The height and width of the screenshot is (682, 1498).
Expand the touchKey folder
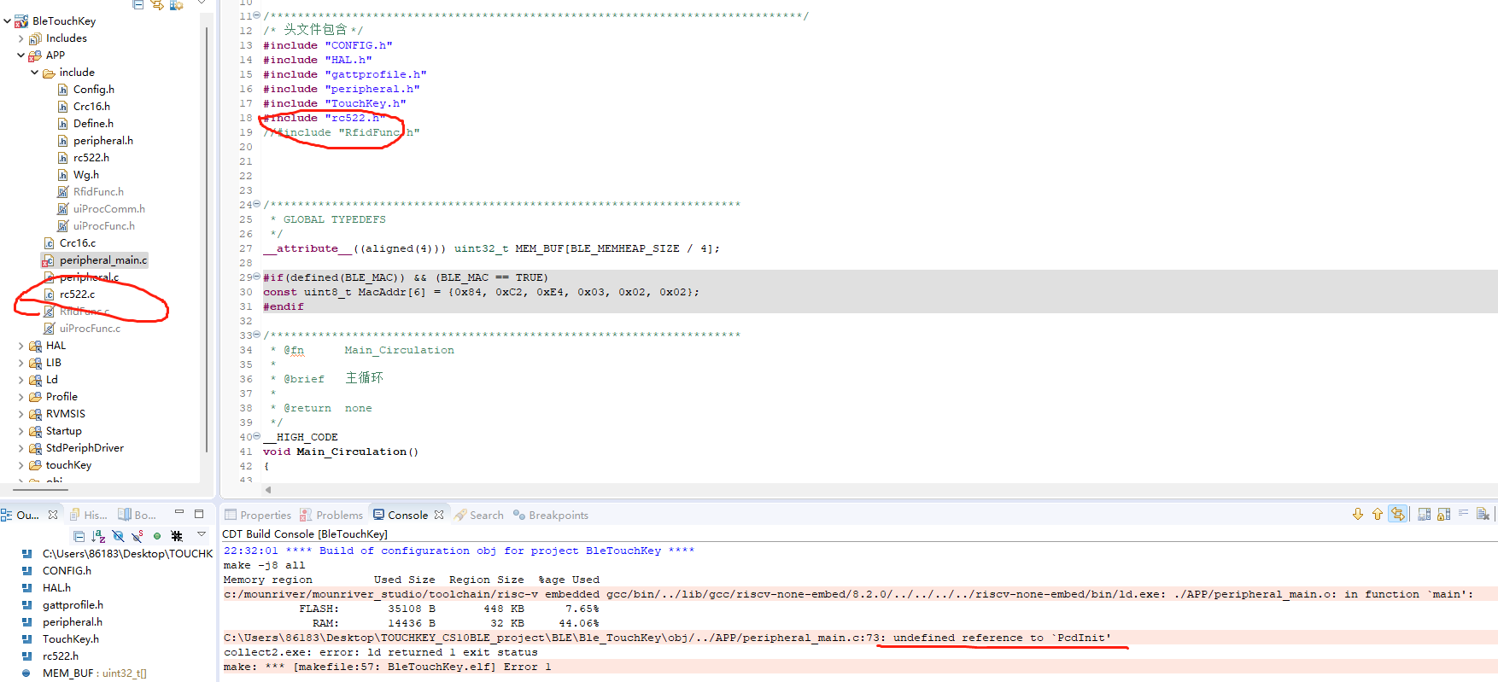(21, 464)
